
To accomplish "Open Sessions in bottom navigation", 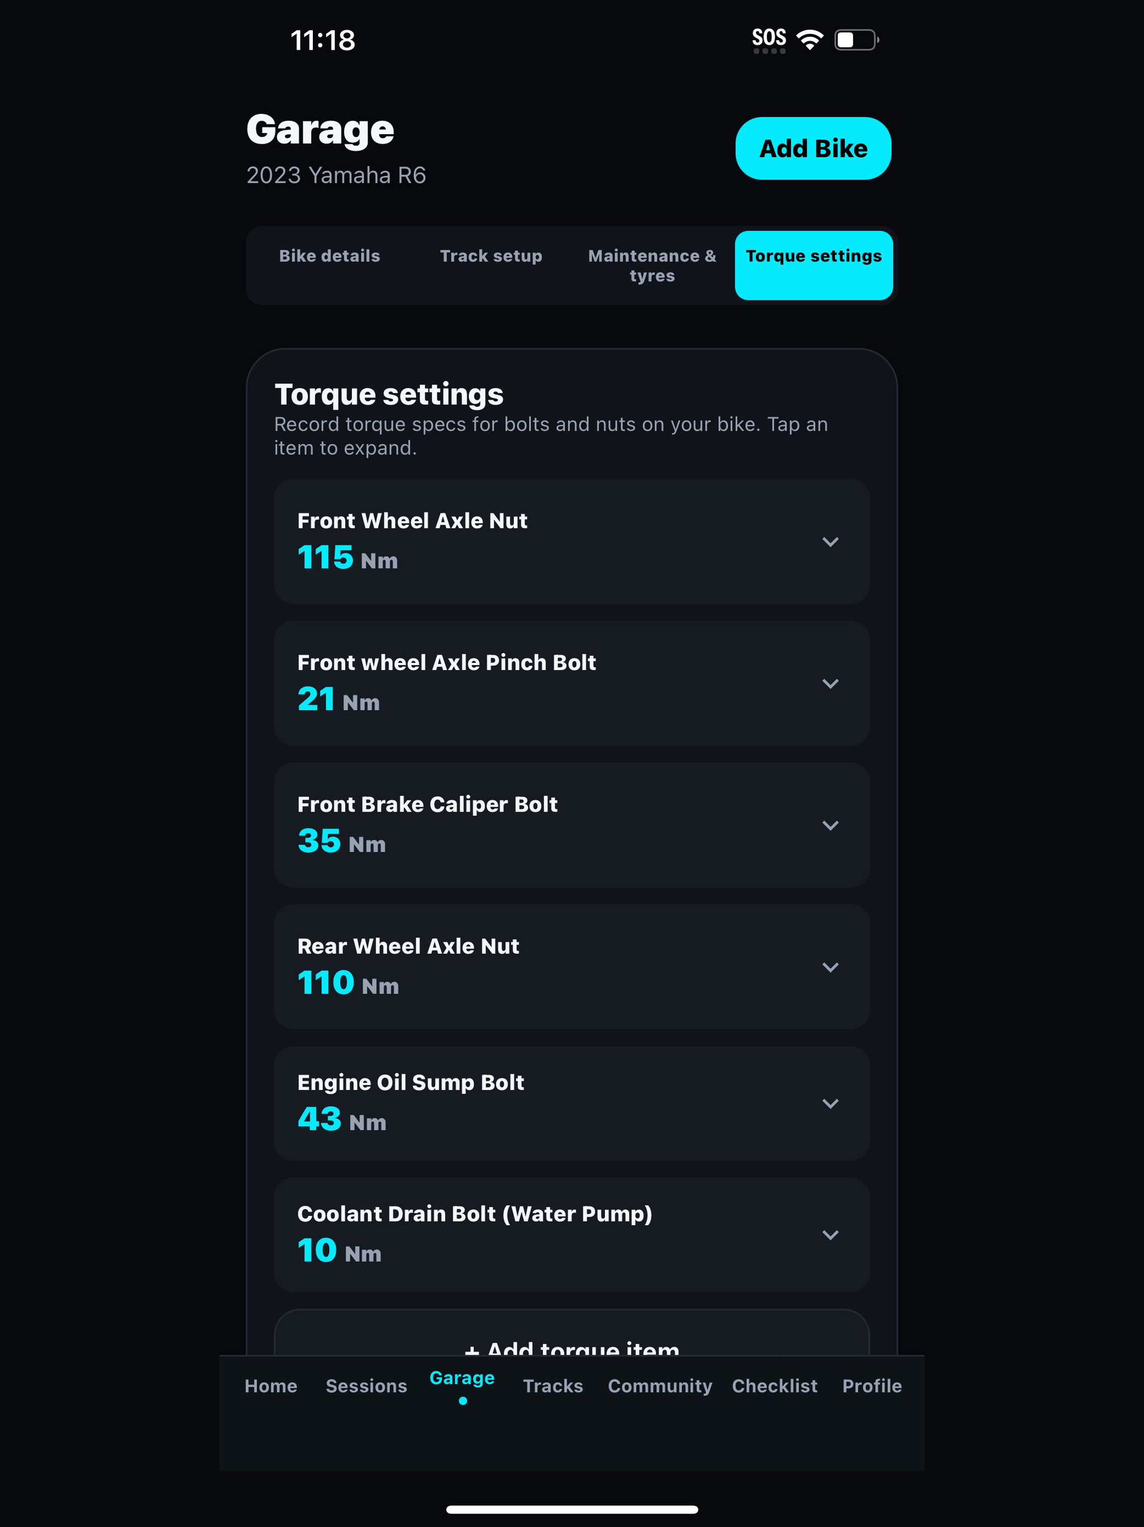I will click(x=366, y=1386).
